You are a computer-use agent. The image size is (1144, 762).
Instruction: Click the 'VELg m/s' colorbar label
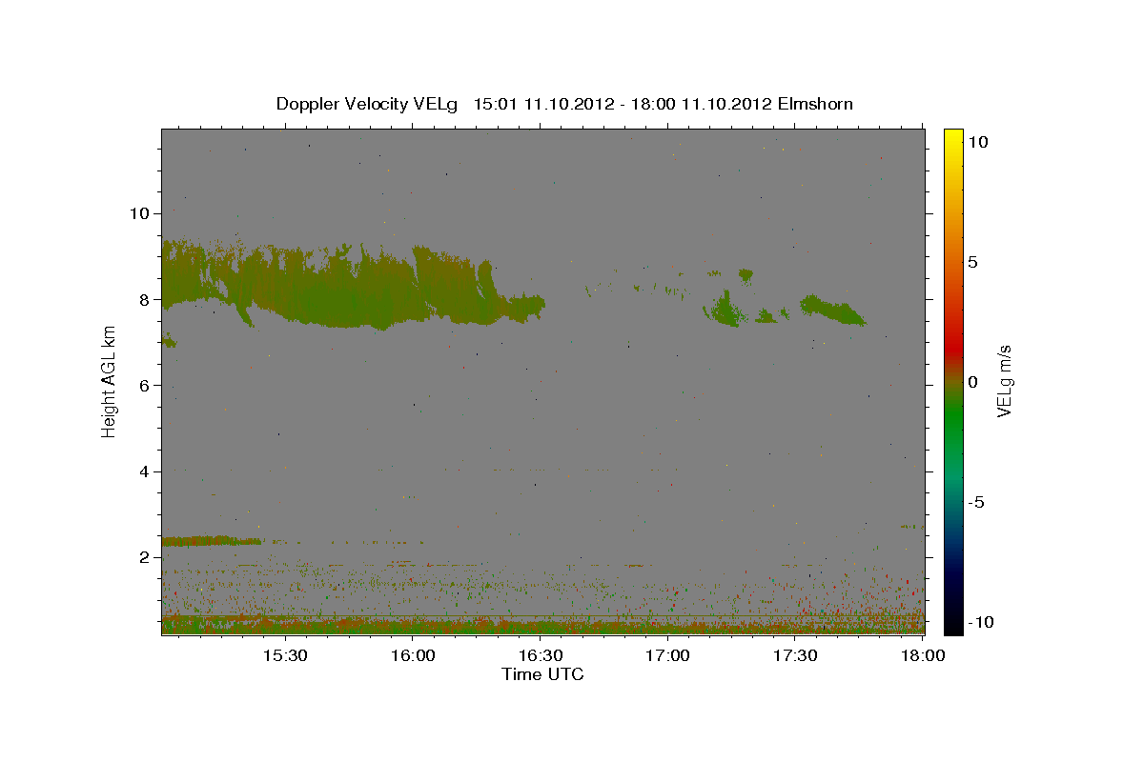pos(1004,381)
